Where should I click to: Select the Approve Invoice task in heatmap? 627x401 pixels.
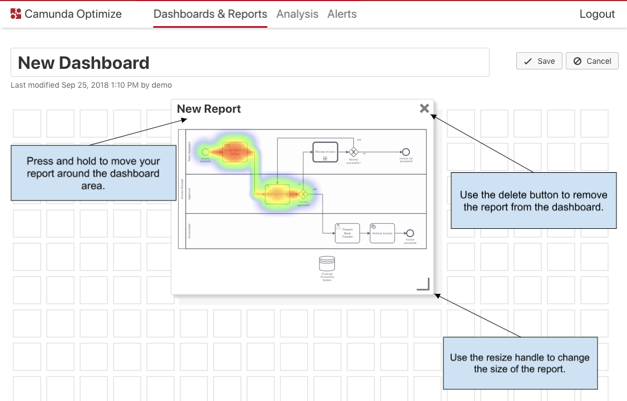pyautogui.click(x=278, y=194)
